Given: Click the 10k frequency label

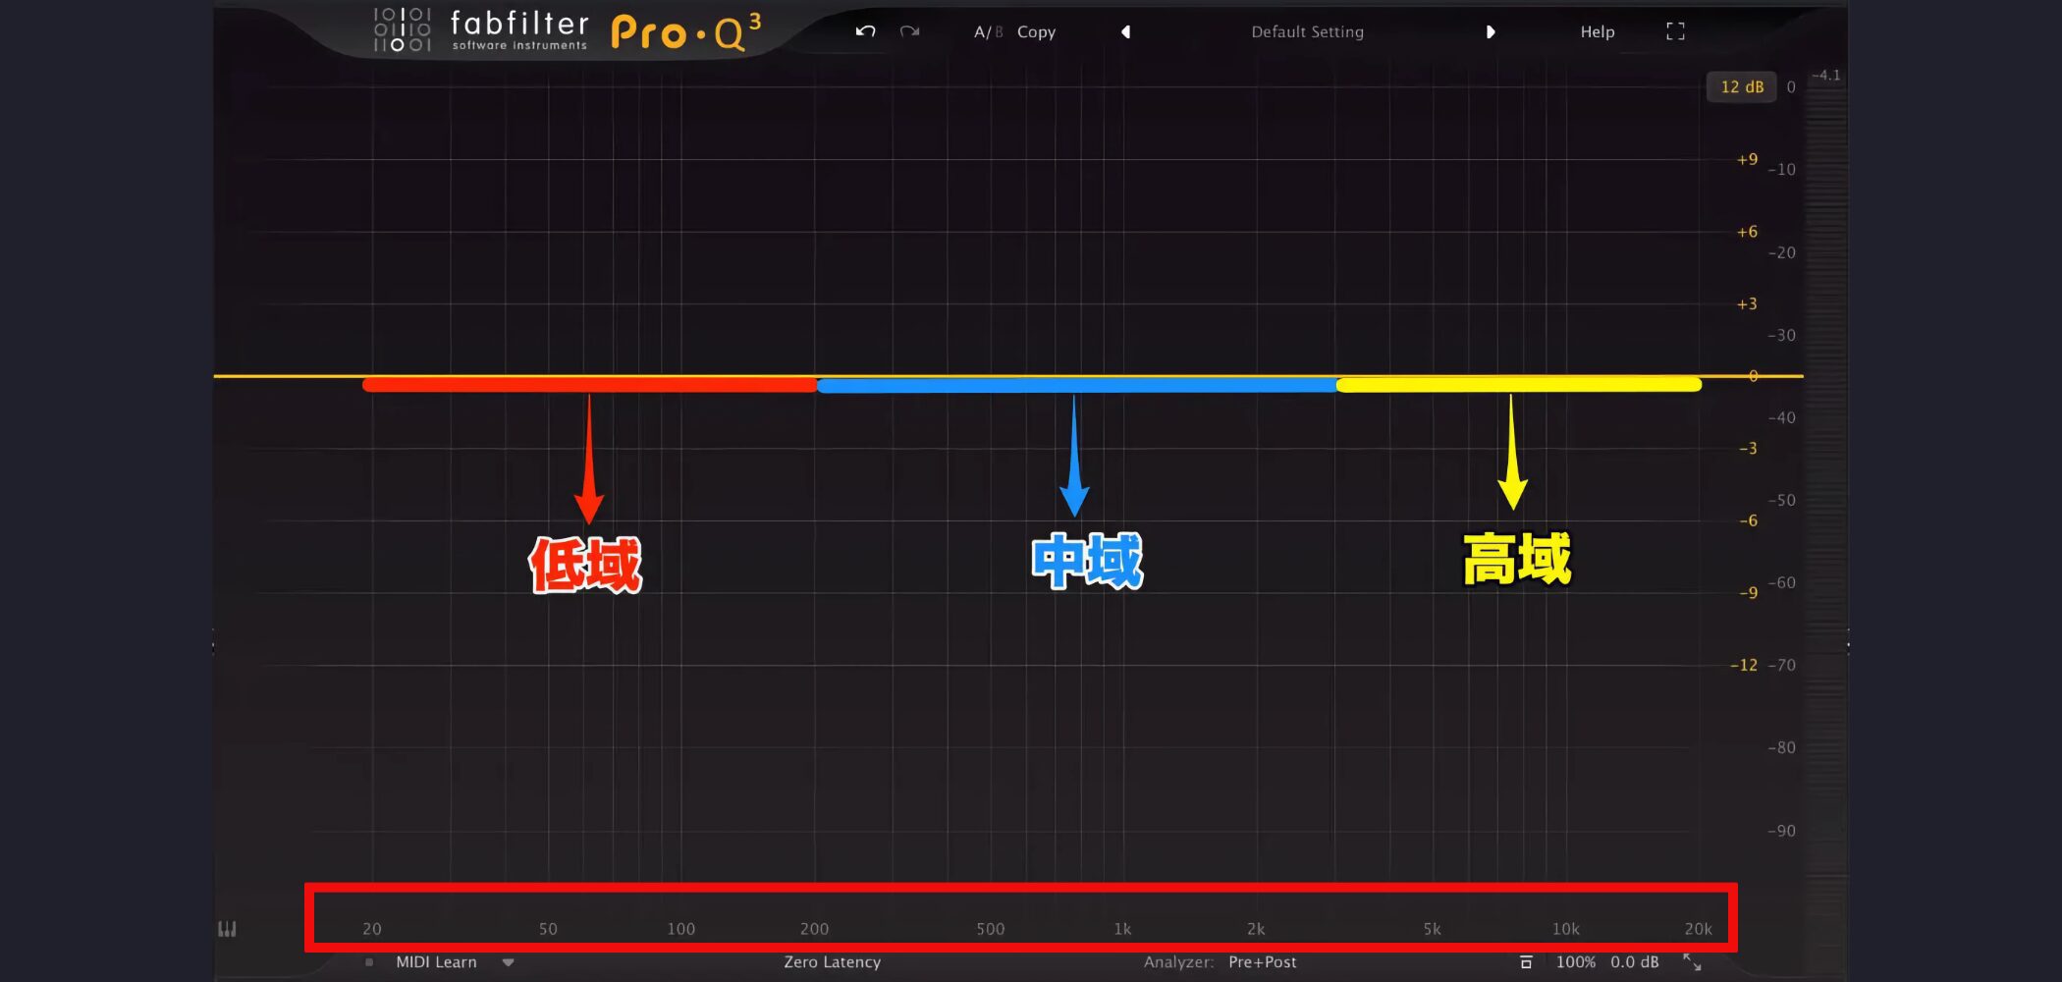Looking at the screenshot, I should point(1565,929).
